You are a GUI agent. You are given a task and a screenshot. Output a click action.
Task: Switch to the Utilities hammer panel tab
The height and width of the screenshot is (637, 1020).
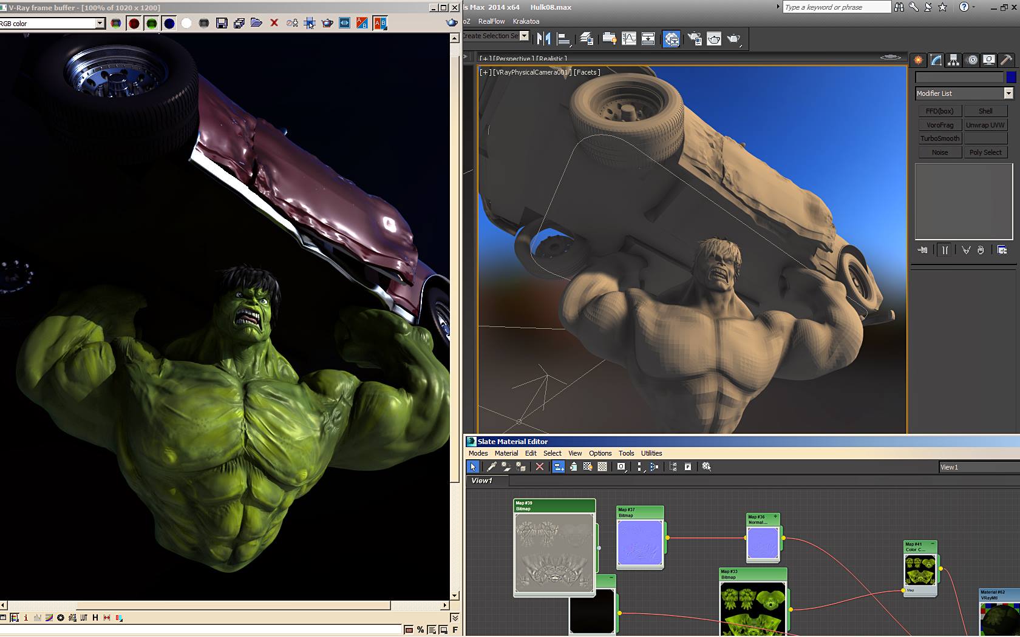1007,60
